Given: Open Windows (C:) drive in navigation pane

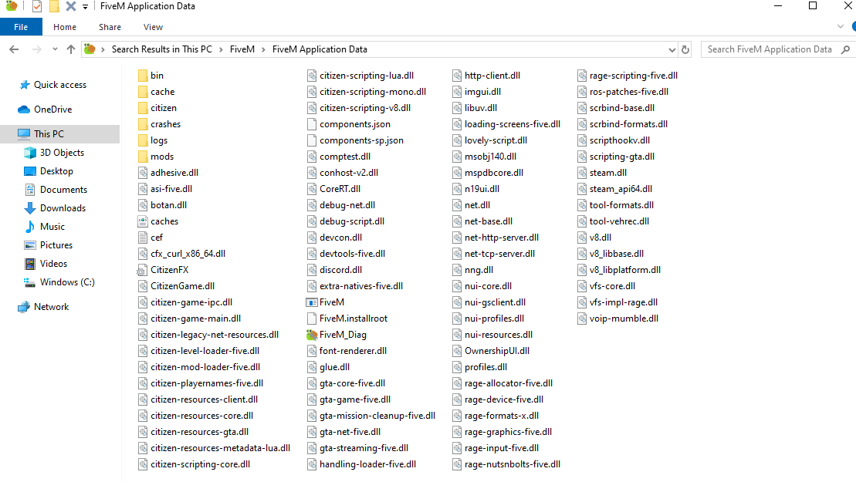Looking at the screenshot, I should (67, 282).
